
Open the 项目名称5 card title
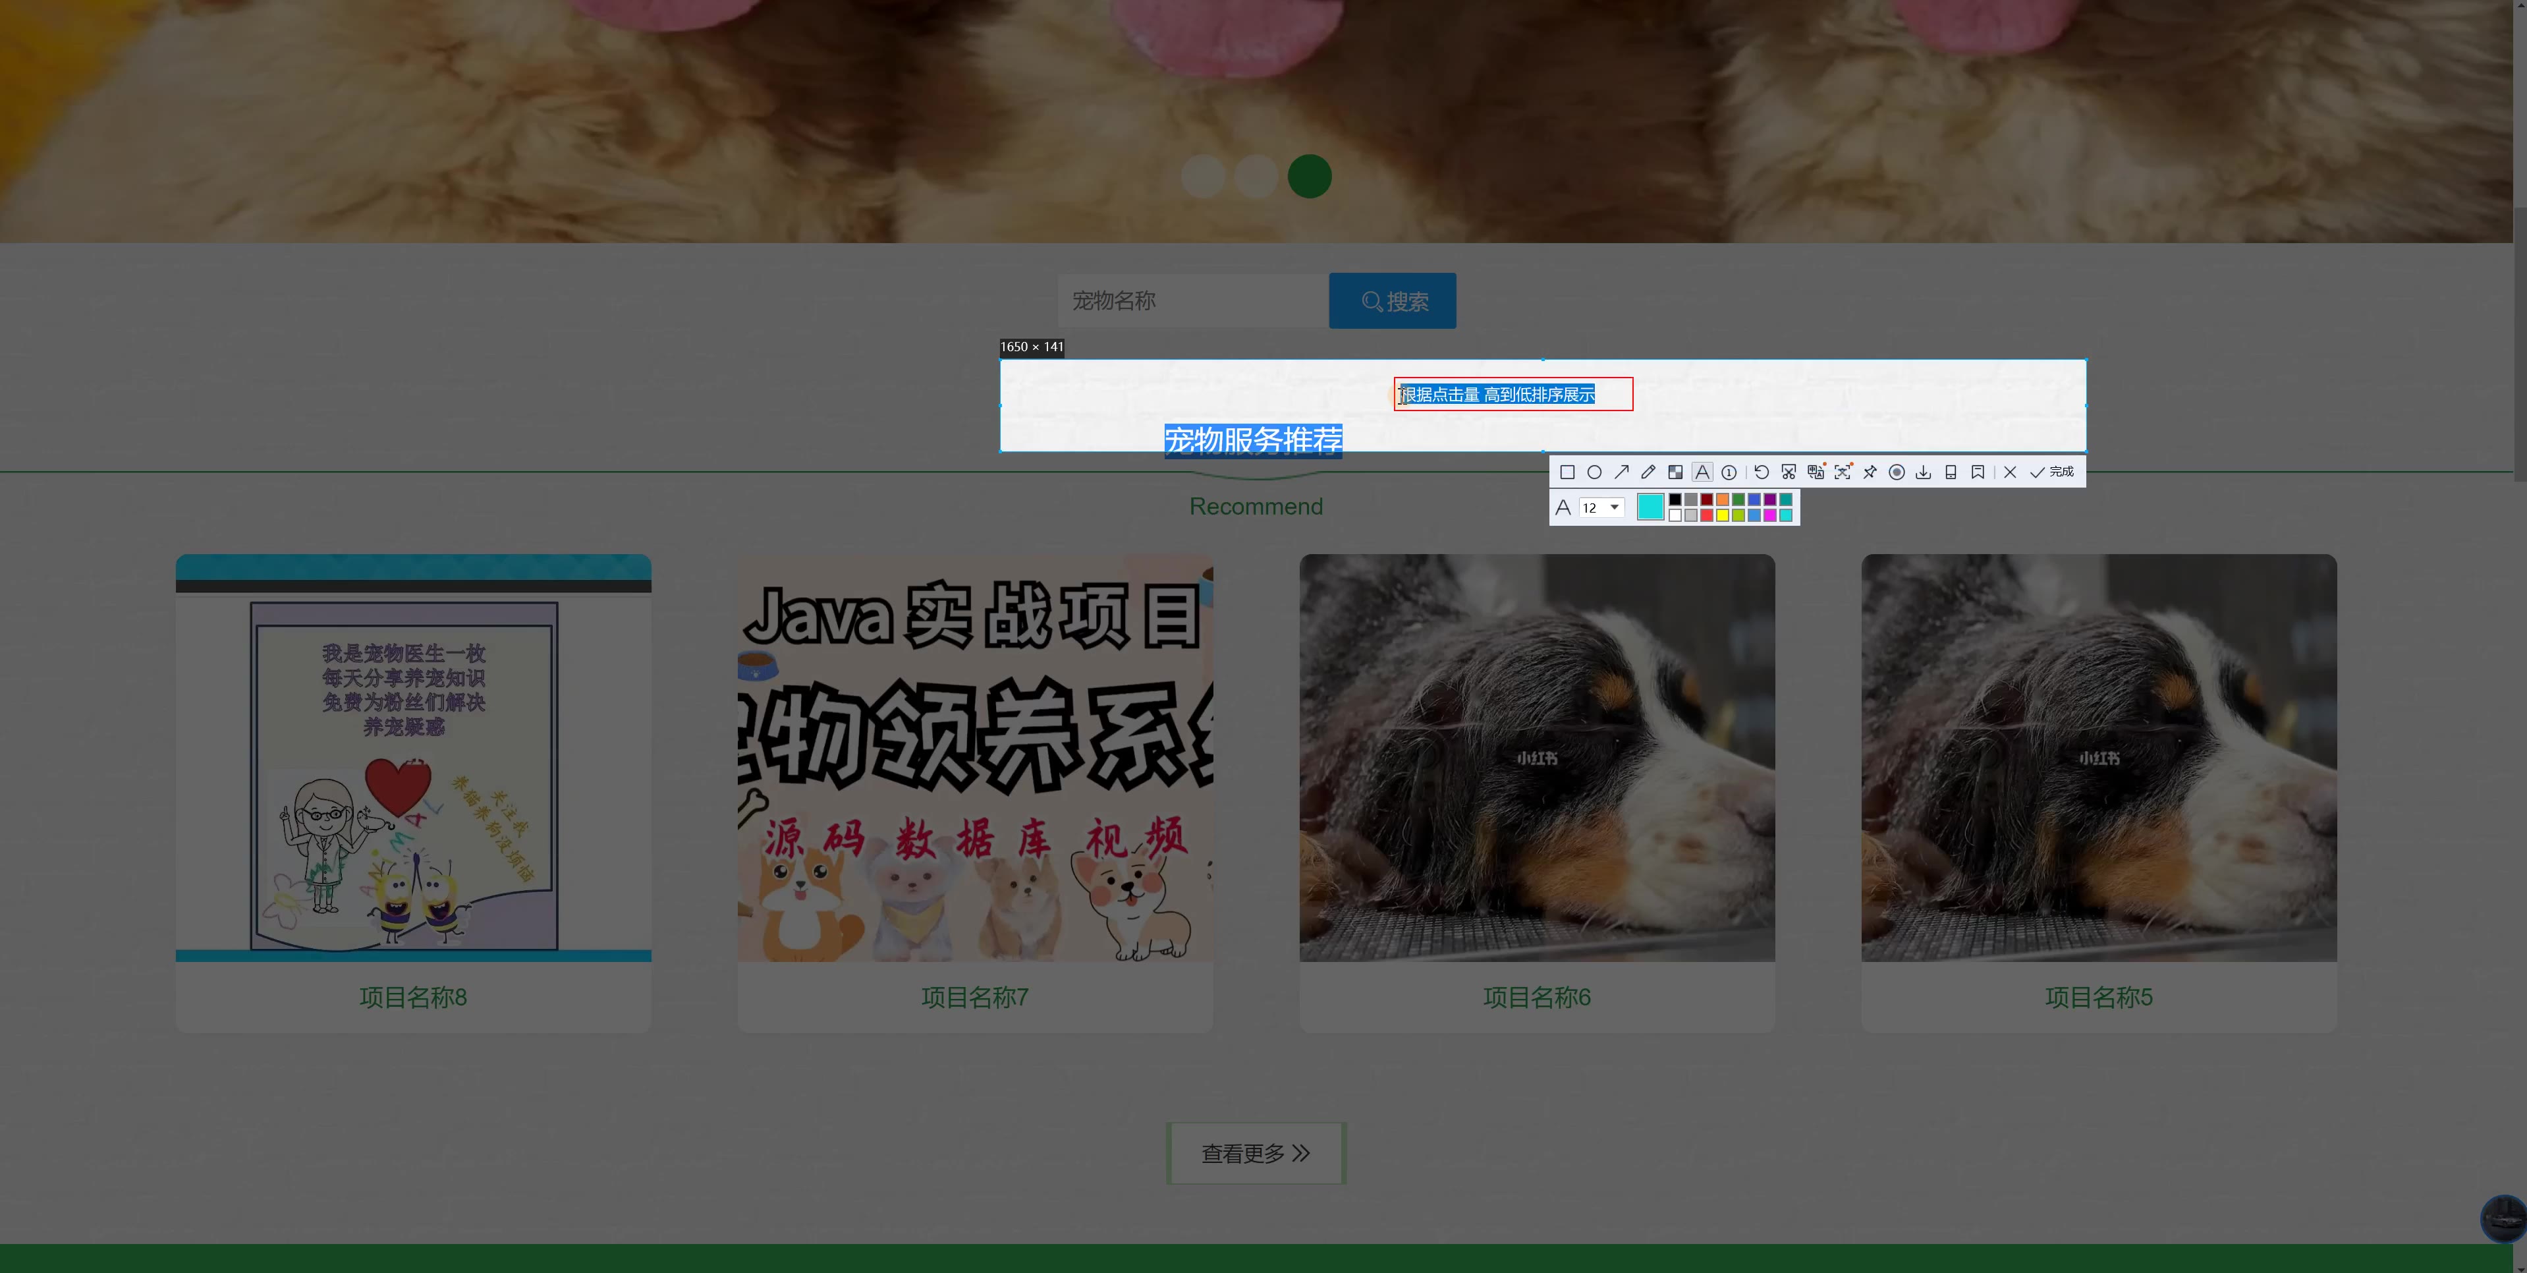coord(2099,997)
